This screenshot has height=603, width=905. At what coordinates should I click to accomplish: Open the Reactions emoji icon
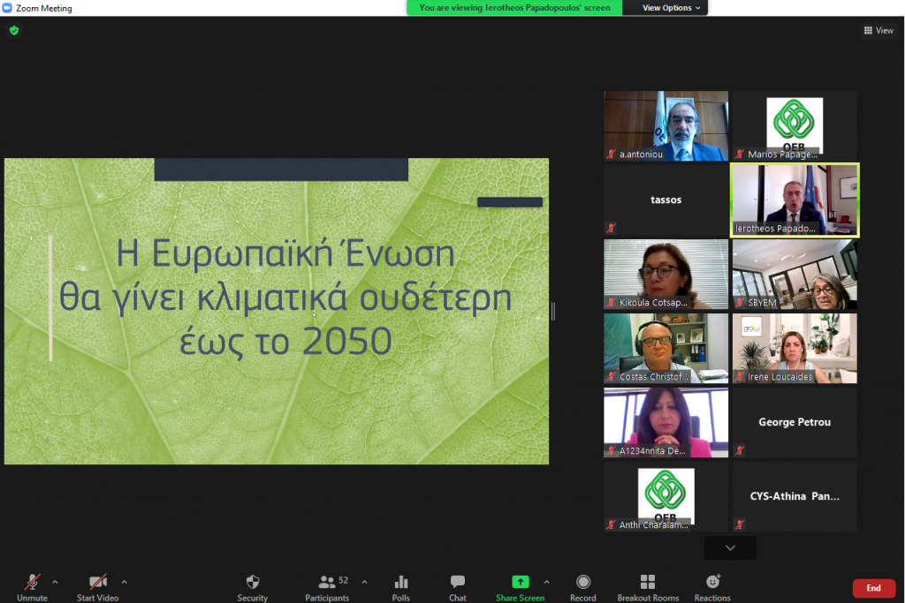(713, 581)
